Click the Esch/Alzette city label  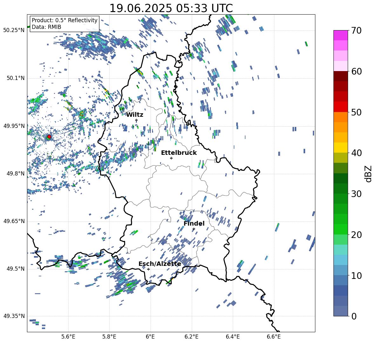(160, 264)
